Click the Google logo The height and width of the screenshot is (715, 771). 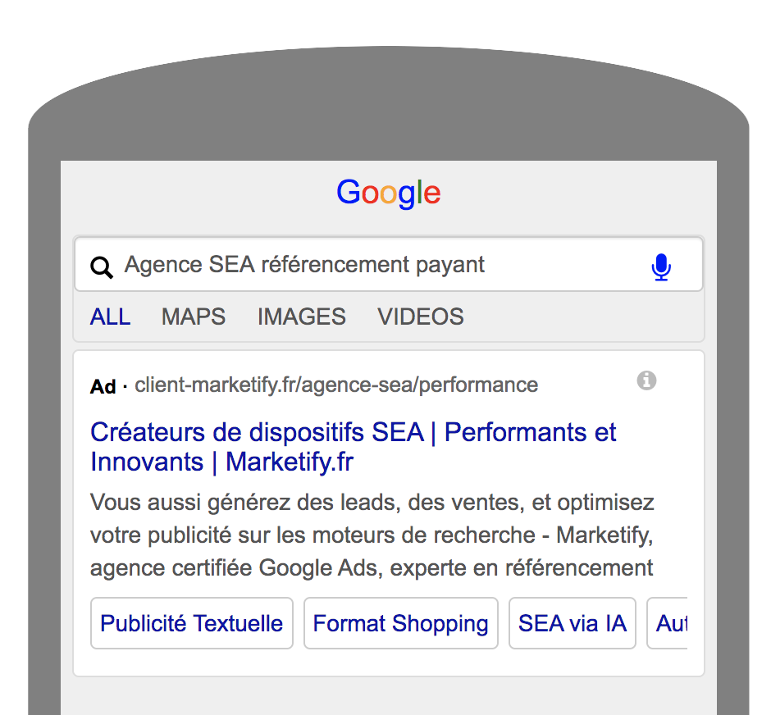pyautogui.click(x=388, y=194)
